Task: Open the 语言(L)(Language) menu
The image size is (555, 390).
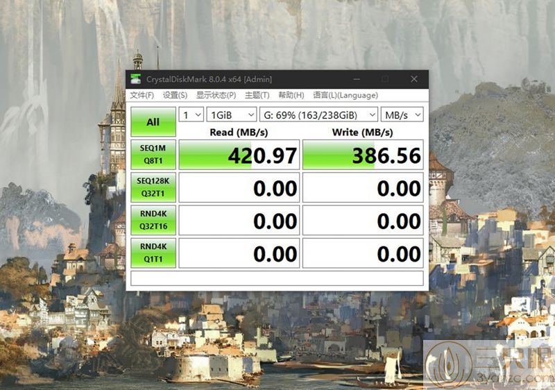Action: (x=345, y=95)
